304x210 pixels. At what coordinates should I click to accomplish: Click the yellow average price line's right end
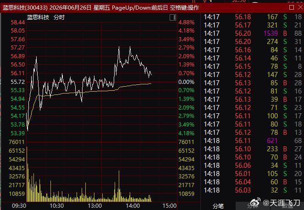151,83
